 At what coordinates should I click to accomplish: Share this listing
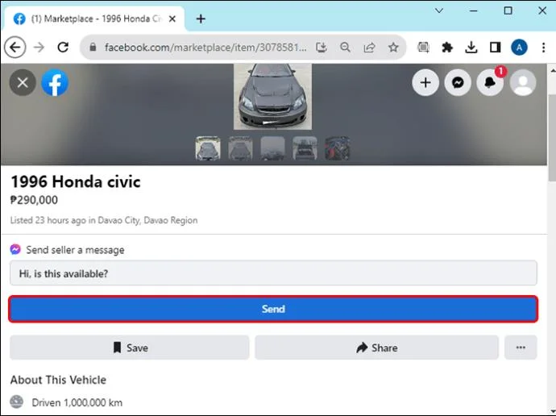376,347
